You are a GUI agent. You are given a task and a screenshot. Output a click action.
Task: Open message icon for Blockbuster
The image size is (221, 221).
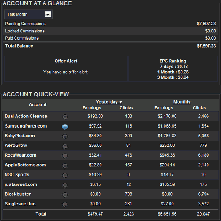tap(65, 195)
